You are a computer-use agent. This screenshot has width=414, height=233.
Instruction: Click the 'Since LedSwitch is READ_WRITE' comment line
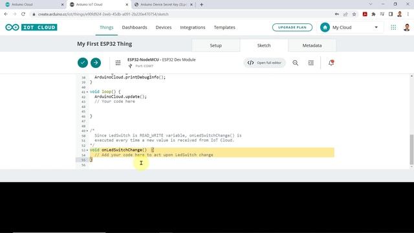click(168, 135)
